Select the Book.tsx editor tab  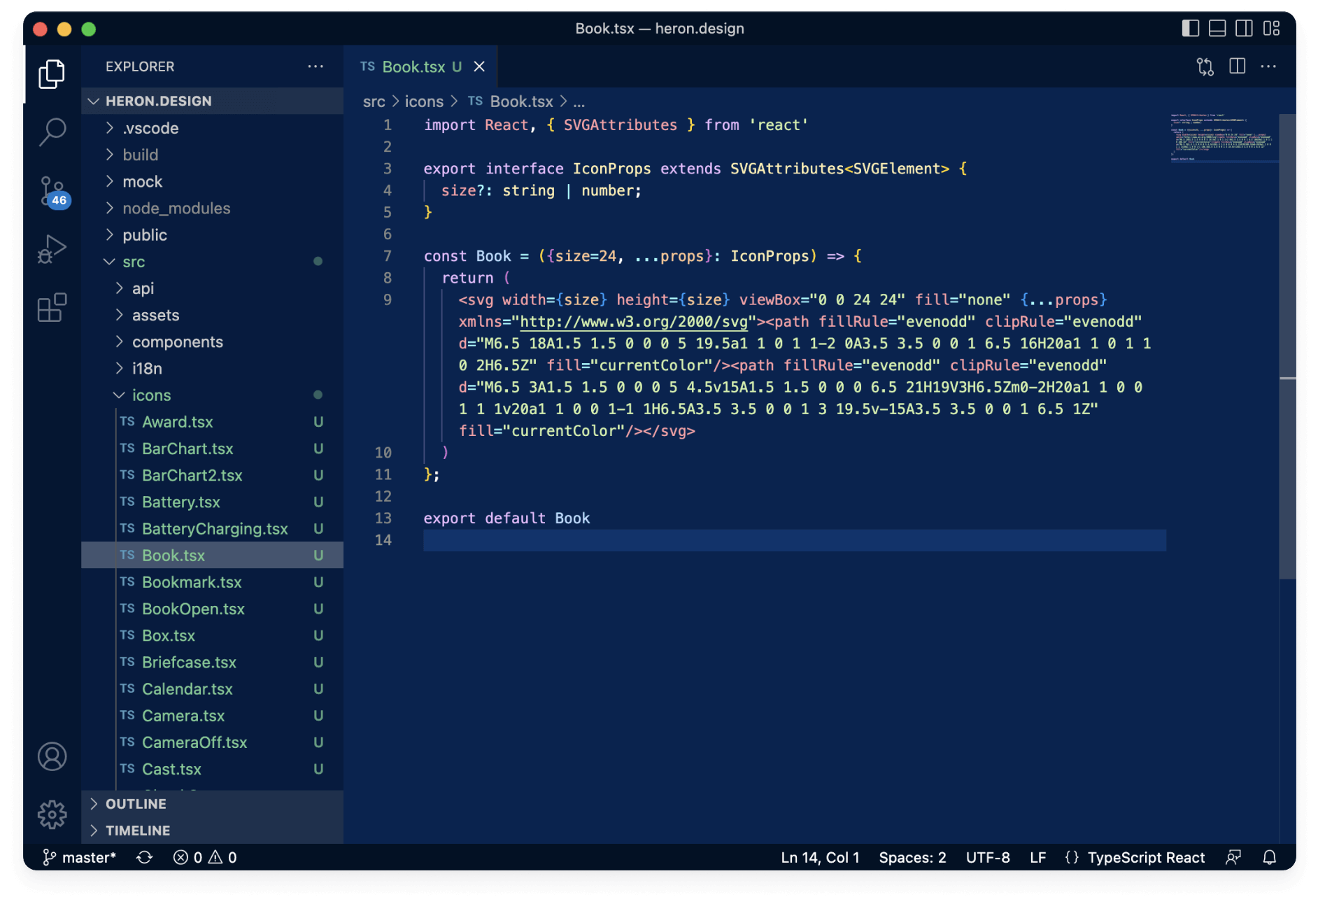click(x=420, y=66)
